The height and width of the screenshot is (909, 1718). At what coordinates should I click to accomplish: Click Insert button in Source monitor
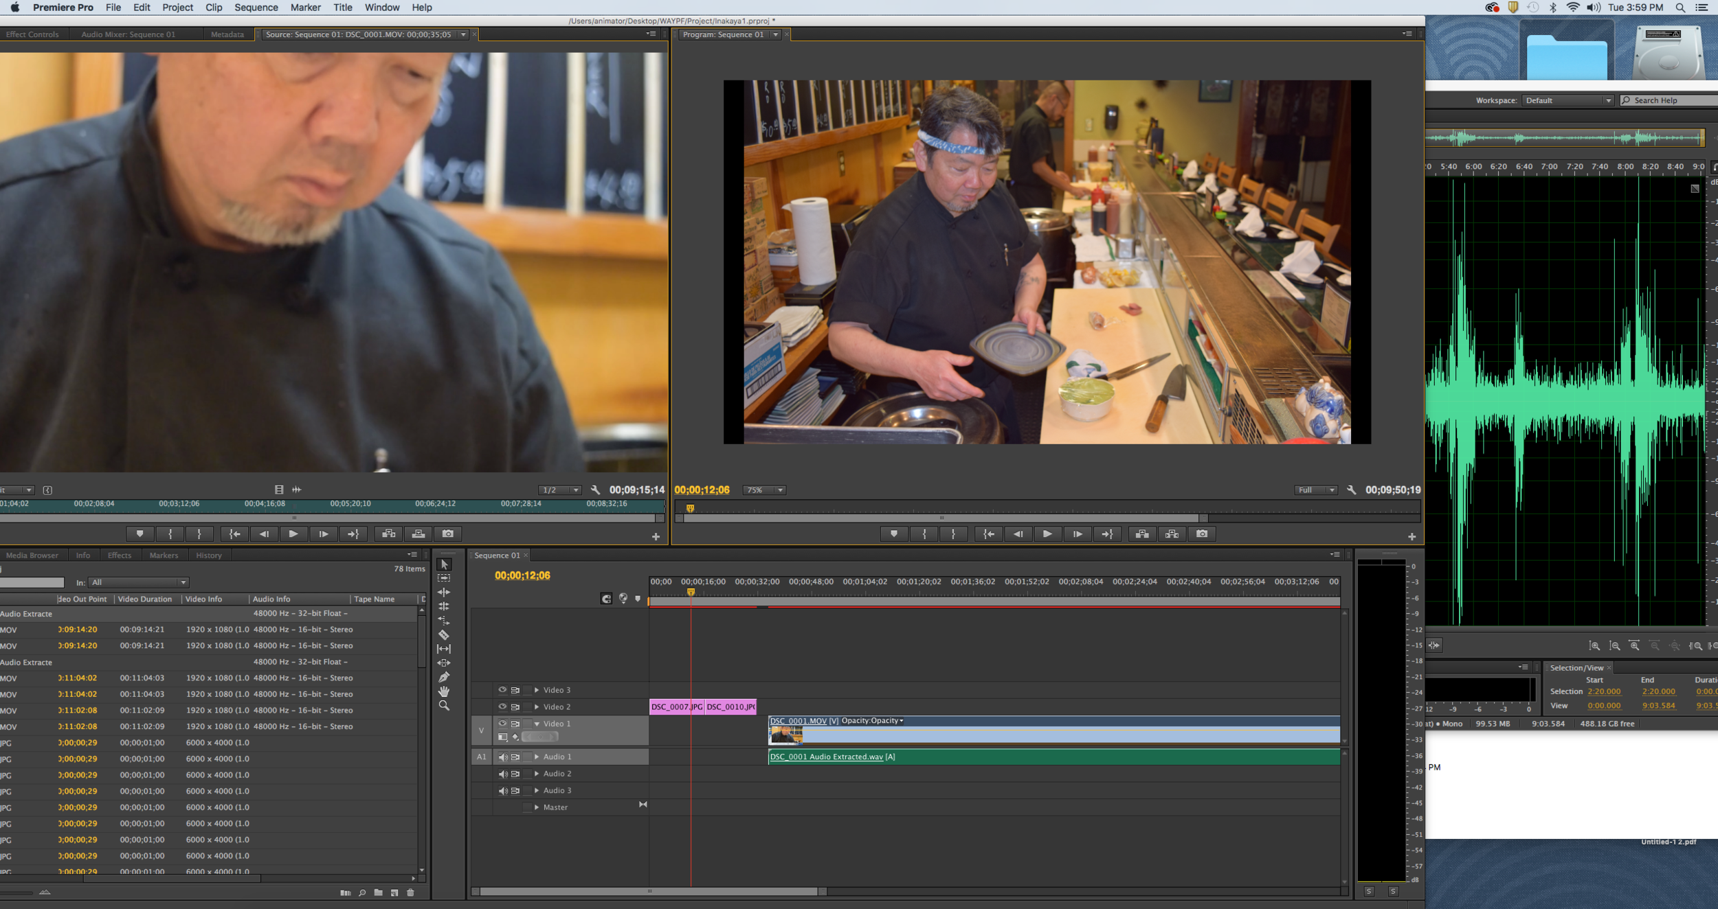point(388,533)
